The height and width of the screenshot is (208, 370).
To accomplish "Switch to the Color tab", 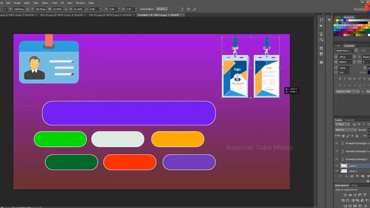I will pos(338,17).
